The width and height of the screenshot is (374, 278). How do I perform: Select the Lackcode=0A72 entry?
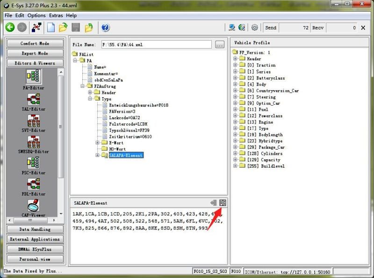(124, 118)
